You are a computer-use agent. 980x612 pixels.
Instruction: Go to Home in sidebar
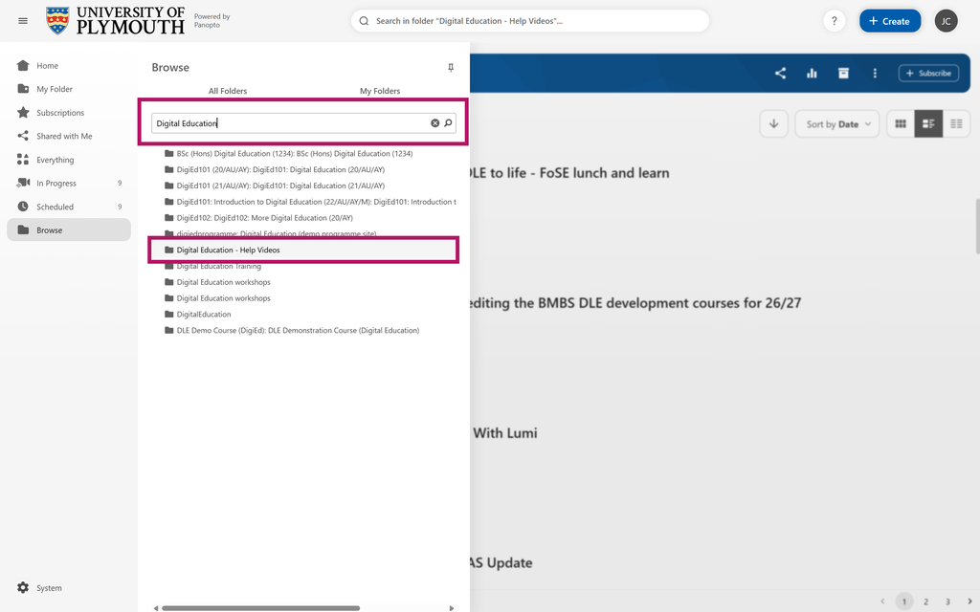(x=69, y=66)
